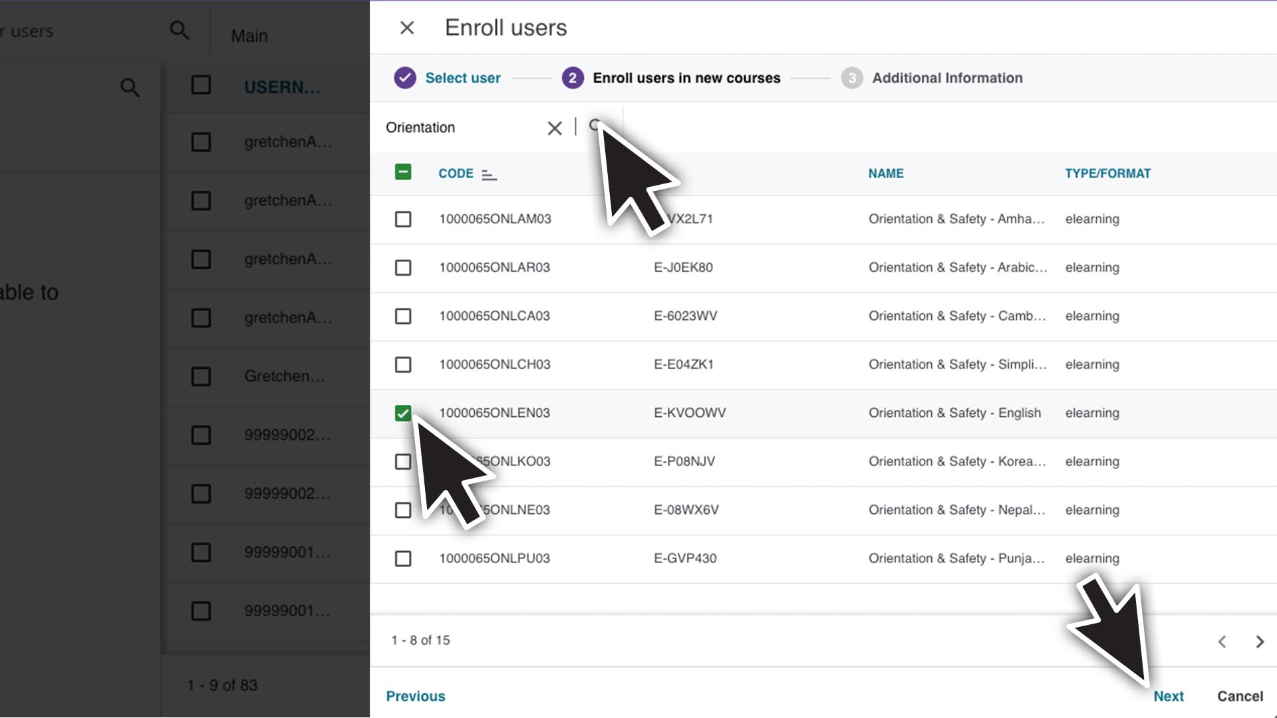Sort the table by CODE column header
The width and height of the screenshot is (1277, 718).
456,174
